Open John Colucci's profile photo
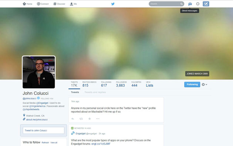233x146 pixels. pyautogui.click(x=38, y=72)
